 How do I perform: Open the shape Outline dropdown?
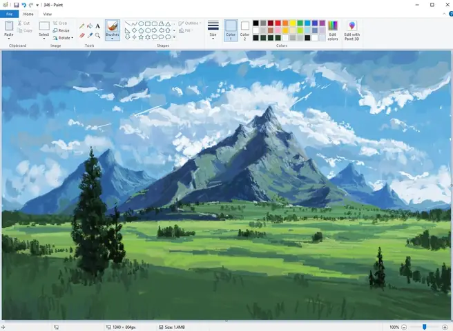190,23
